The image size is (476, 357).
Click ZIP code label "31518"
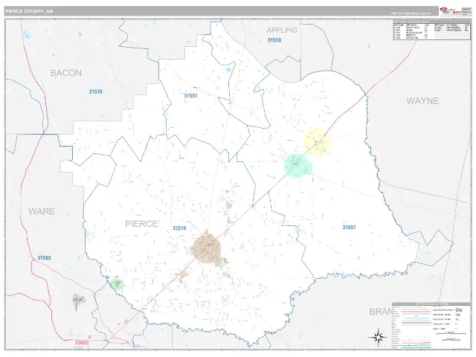274,40
